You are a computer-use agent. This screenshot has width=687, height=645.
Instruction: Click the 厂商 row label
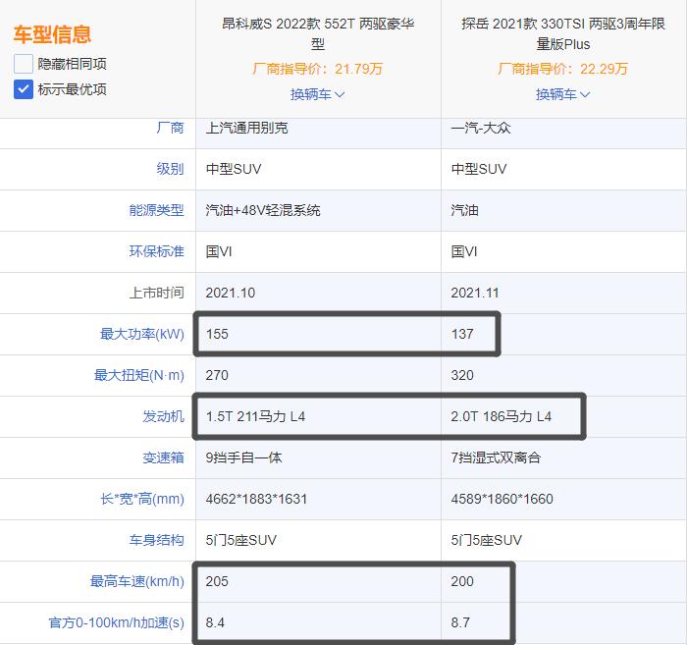pyautogui.click(x=170, y=128)
